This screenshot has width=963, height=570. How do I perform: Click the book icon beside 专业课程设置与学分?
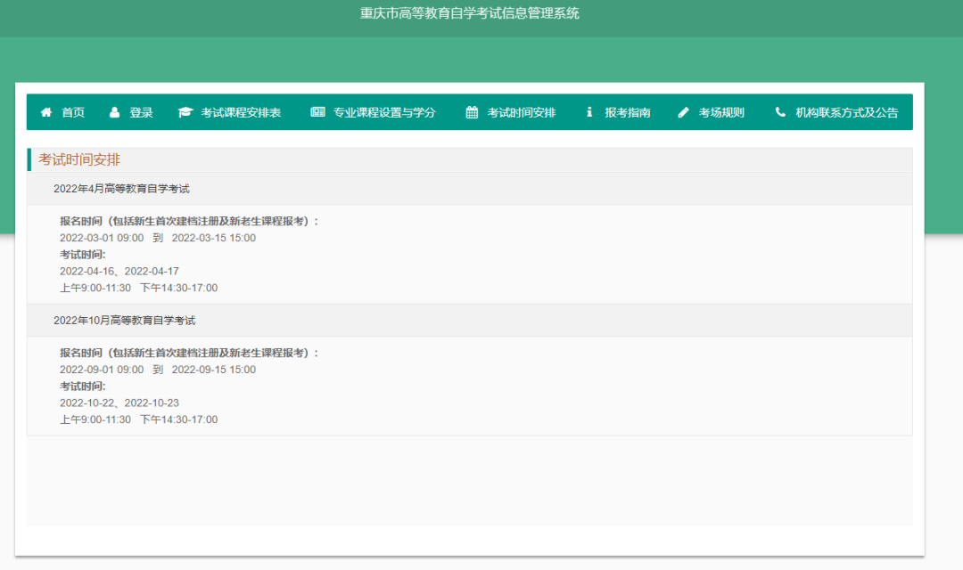tap(317, 112)
